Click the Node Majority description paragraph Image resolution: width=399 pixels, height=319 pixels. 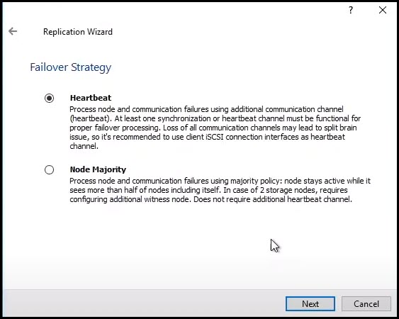pyautogui.click(x=220, y=190)
